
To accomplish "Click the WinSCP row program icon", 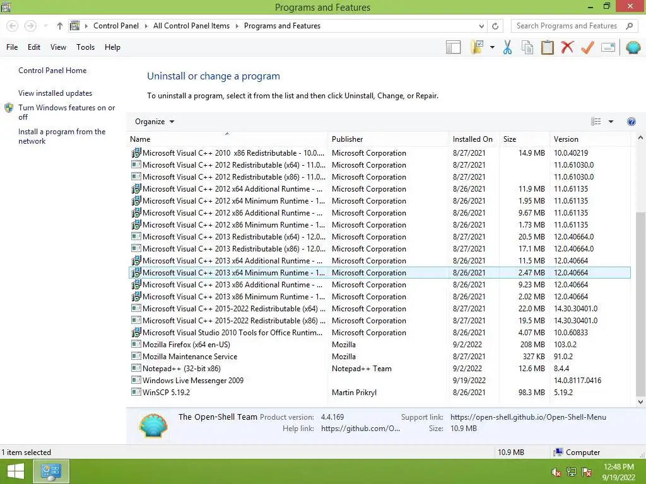I will click(x=136, y=392).
